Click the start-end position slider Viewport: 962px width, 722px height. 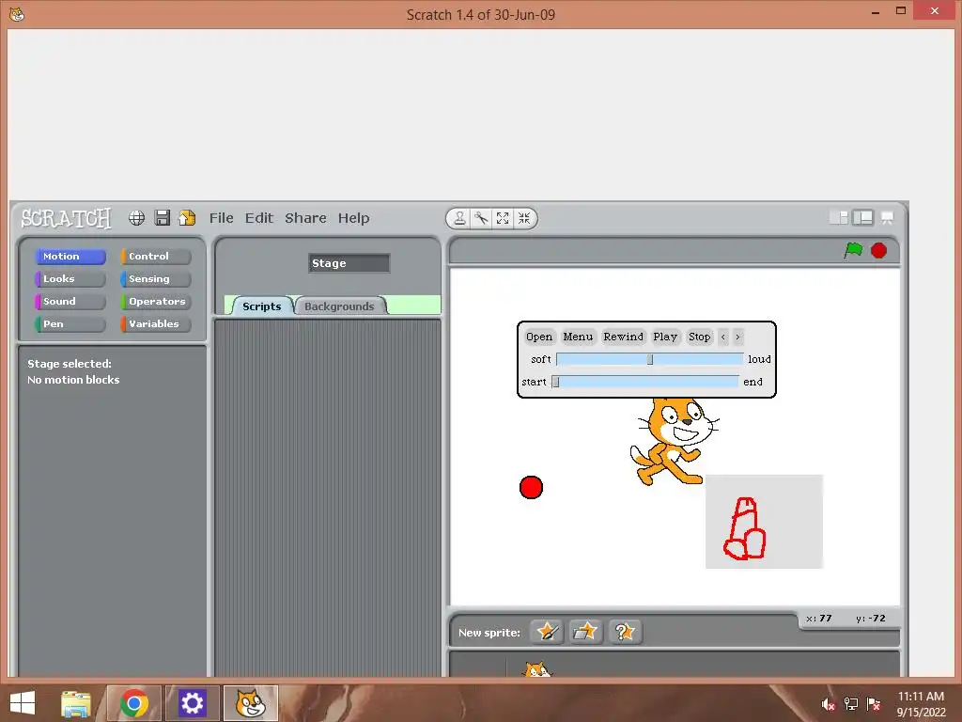[645, 382]
